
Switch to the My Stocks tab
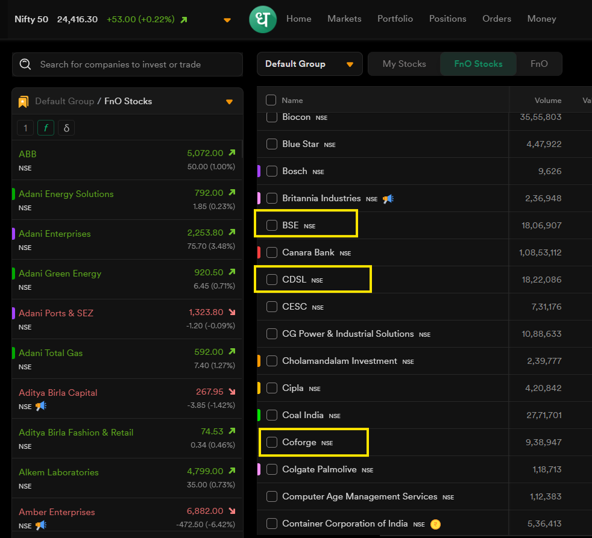[404, 64]
